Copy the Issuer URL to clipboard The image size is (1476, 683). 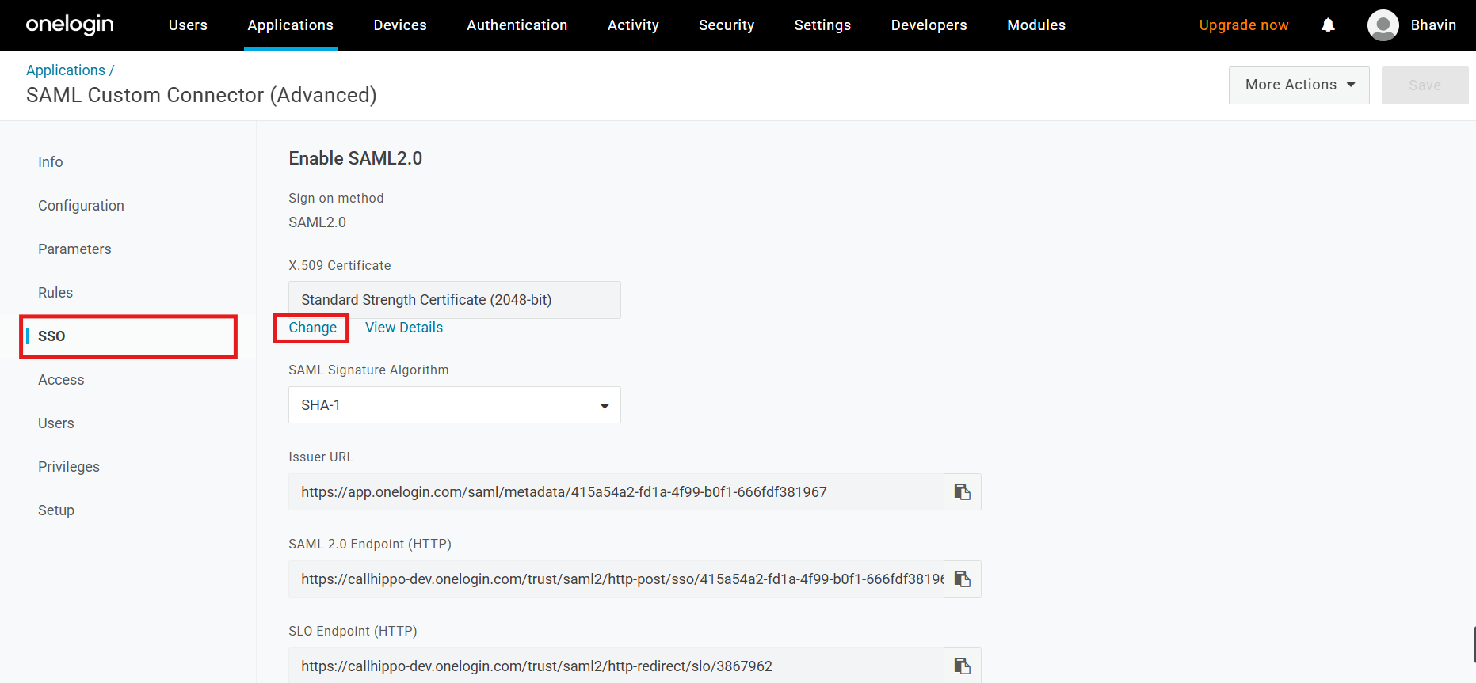pos(962,492)
